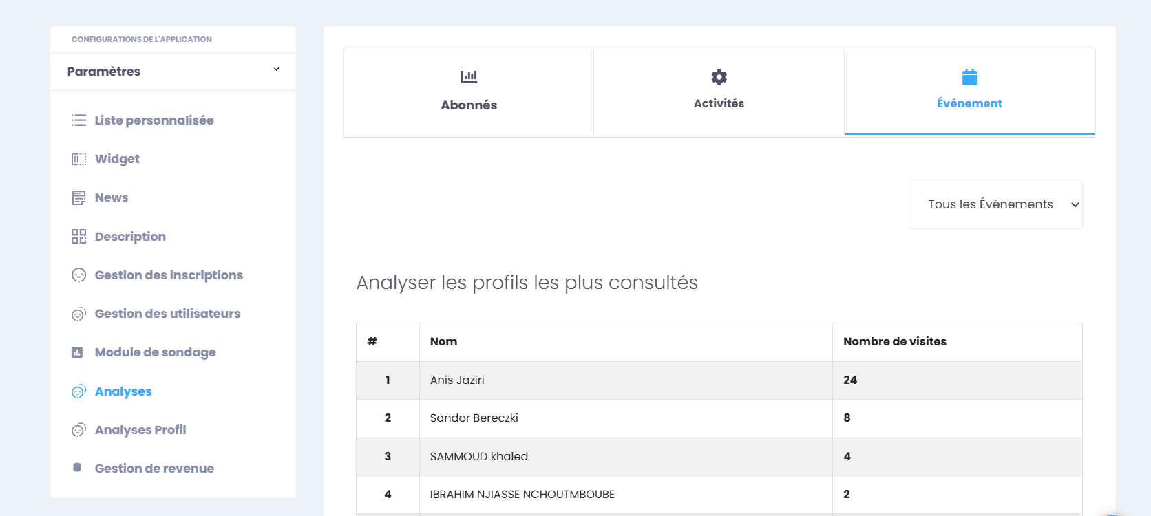Collapse the Paramètres section chevron
1151x516 pixels.
276,69
